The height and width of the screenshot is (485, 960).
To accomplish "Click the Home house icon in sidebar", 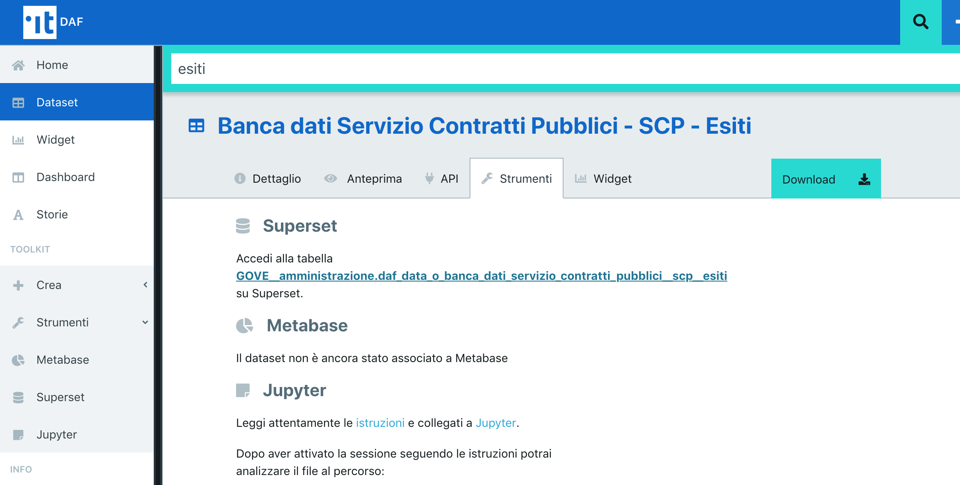I will coord(18,65).
